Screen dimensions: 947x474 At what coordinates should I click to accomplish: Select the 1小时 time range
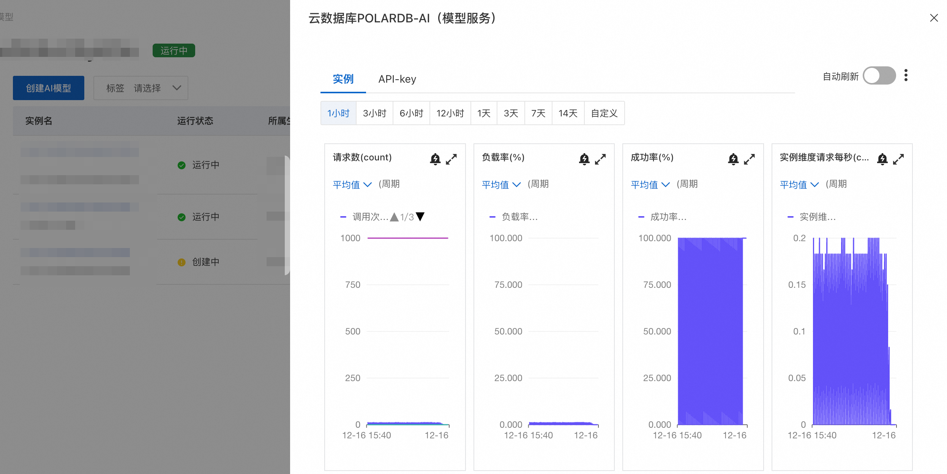coord(338,113)
